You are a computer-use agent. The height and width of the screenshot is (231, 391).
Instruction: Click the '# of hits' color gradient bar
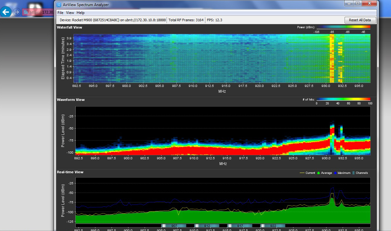tap(343, 100)
